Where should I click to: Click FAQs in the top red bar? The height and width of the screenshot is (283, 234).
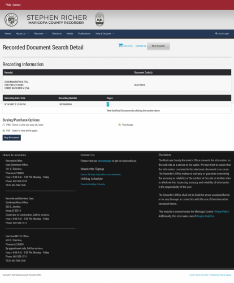(x=8, y=5)
